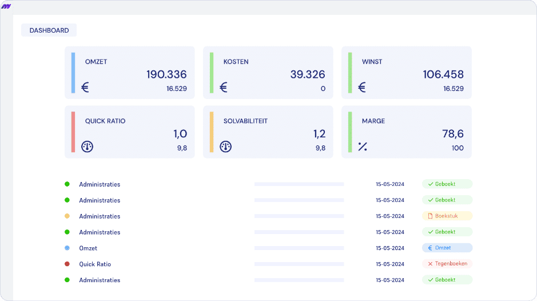Viewport: 537px width, 301px height.
Task: Click the blue color bar on Omzet card
Action: click(x=73, y=73)
